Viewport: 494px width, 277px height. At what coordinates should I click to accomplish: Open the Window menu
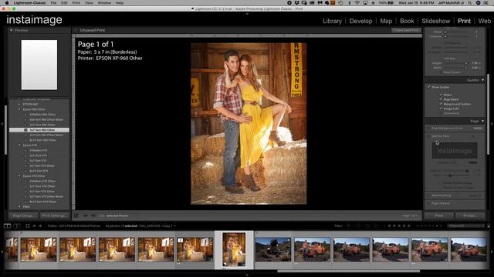pyautogui.click(x=104, y=3)
